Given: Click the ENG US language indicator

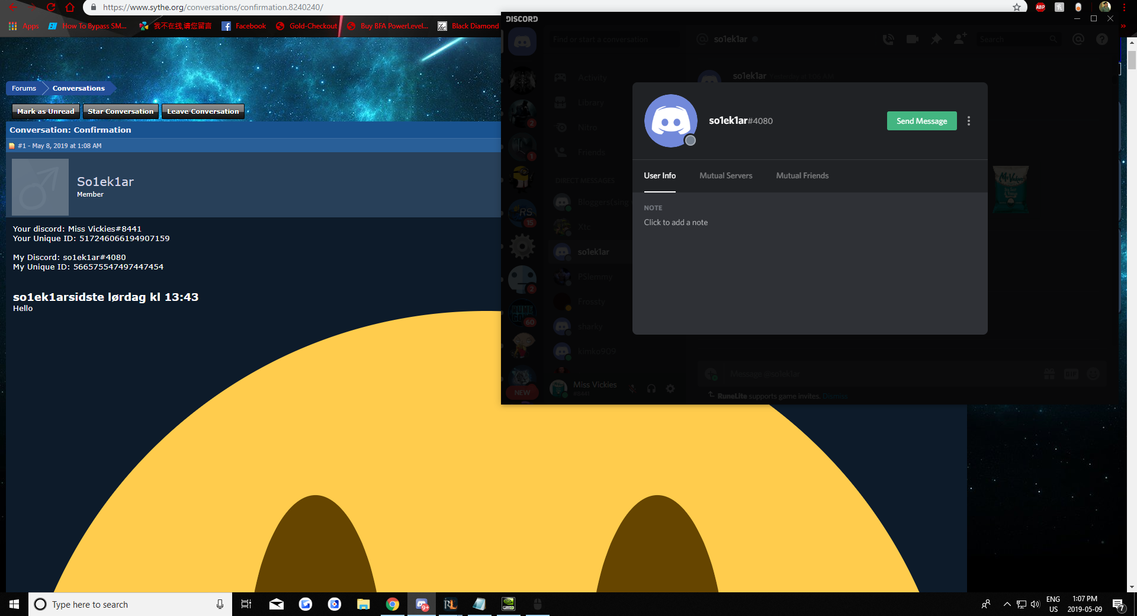Looking at the screenshot, I should [x=1053, y=604].
